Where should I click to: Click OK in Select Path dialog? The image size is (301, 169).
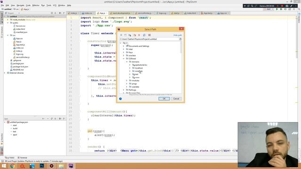[x=164, y=99]
